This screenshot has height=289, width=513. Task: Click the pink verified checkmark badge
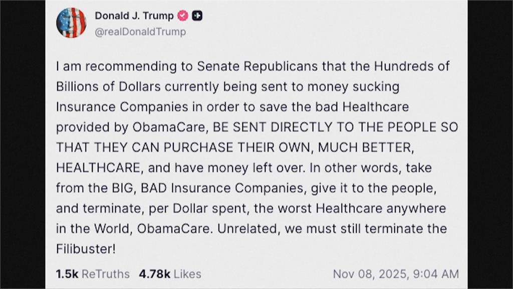click(183, 16)
